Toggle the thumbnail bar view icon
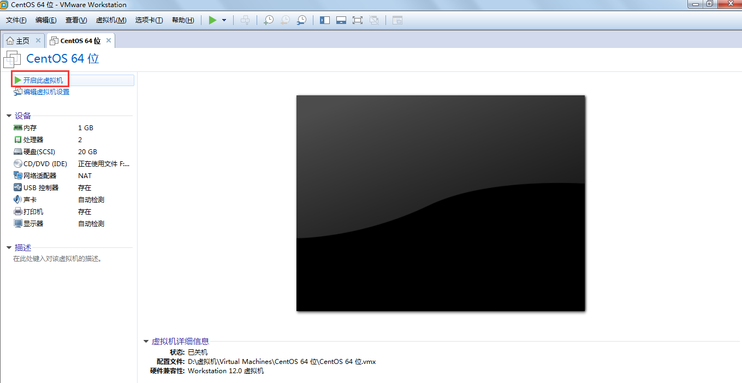 point(341,20)
